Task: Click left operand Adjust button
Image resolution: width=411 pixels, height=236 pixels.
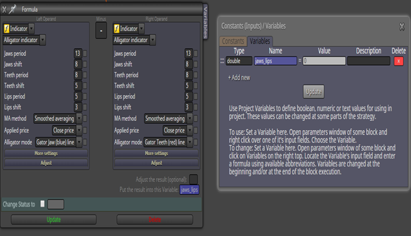Action: (x=46, y=163)
